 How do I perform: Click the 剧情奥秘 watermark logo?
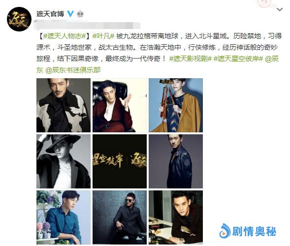(248, 231)
